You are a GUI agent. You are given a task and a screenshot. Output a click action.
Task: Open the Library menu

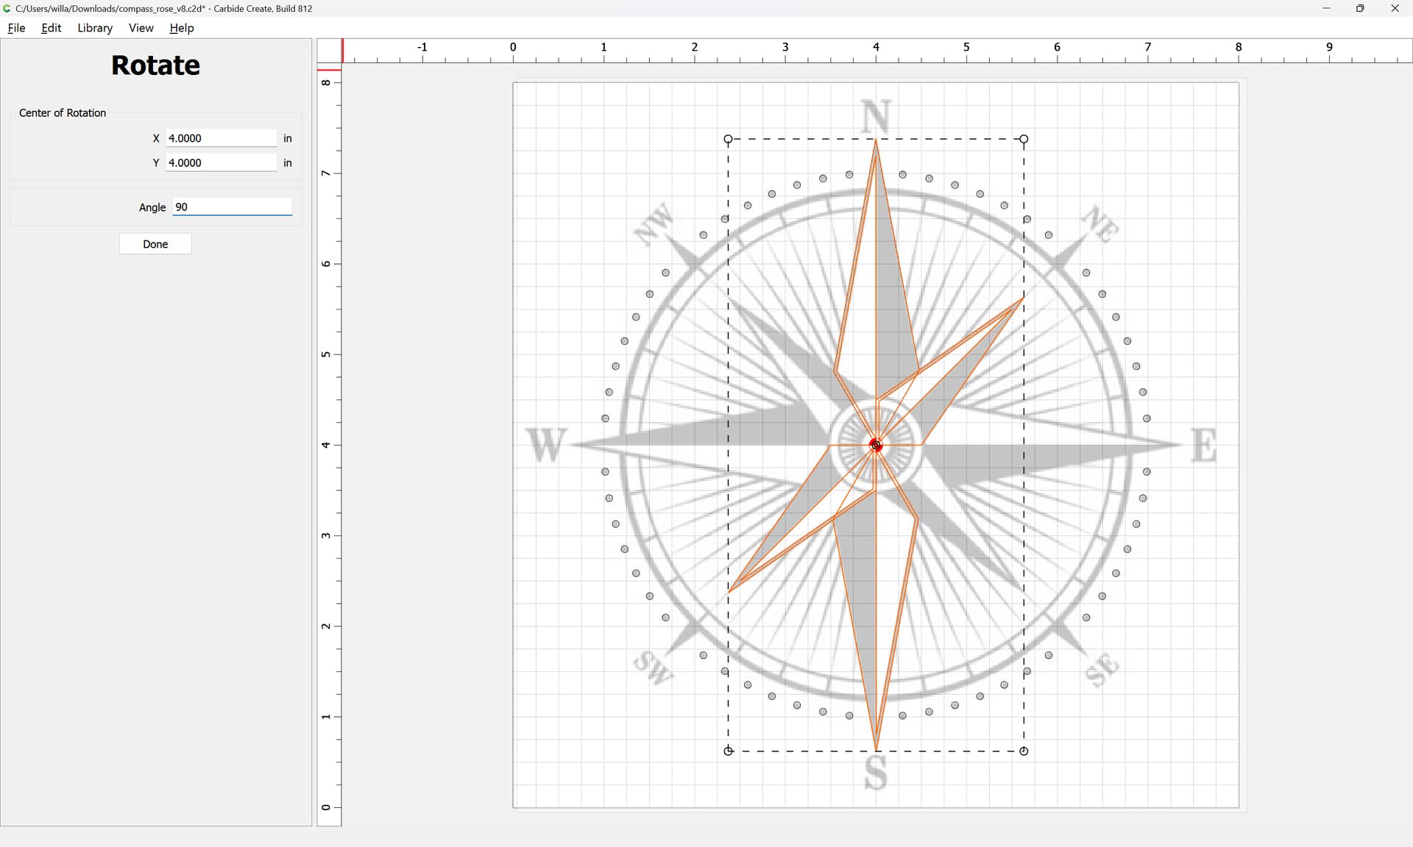[x=95, y=28]
